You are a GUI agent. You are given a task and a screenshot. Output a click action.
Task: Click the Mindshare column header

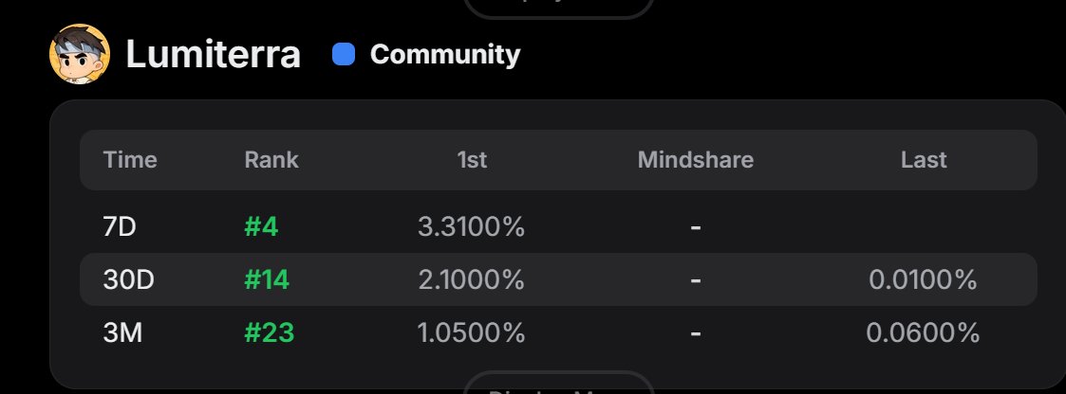(x=695, y=160)
